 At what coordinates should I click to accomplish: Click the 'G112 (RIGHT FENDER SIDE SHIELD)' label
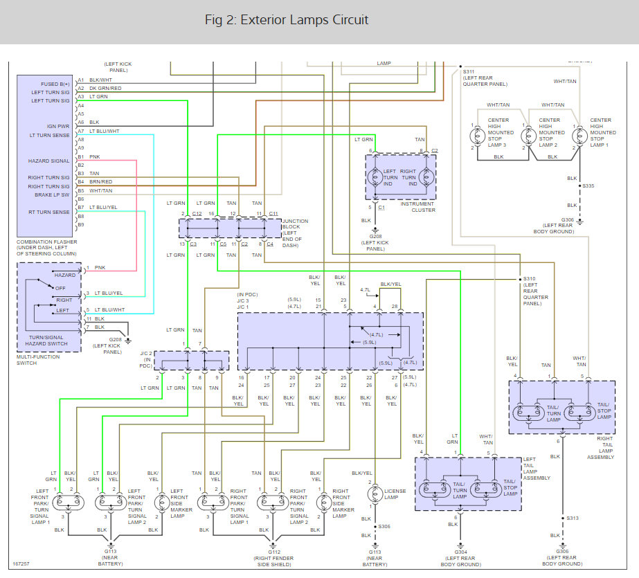click(273, 559)
